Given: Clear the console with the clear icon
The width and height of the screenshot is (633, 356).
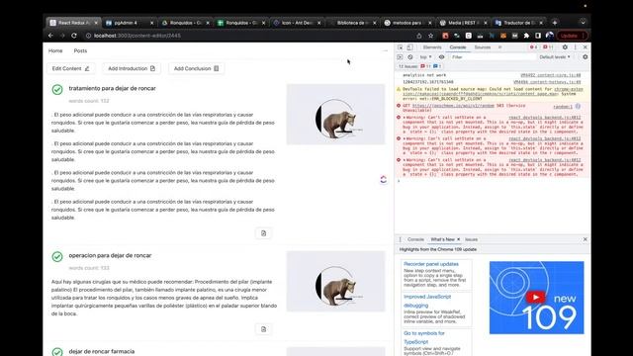Looking at the screenshot, I should [410, 57].
